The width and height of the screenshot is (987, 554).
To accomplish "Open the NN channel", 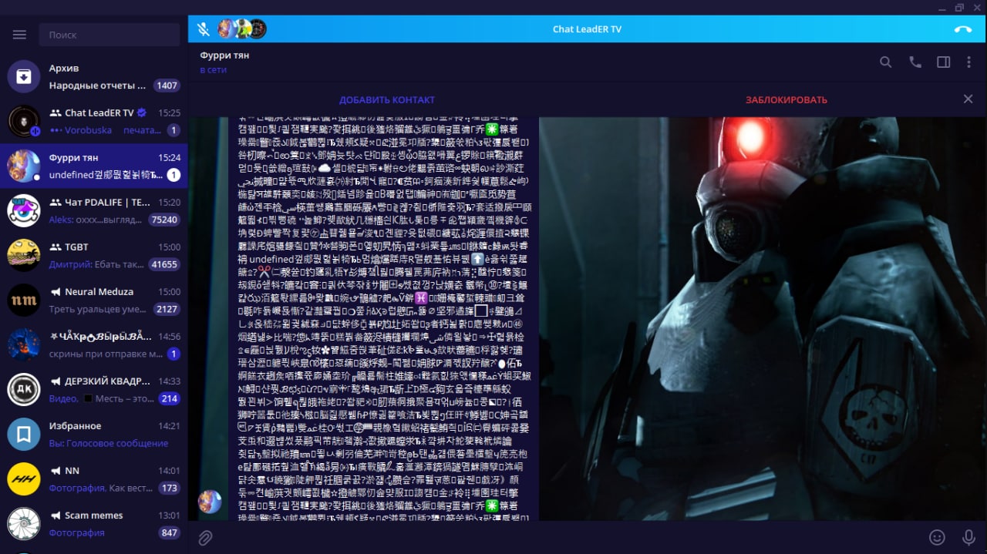I will point(93,478).
